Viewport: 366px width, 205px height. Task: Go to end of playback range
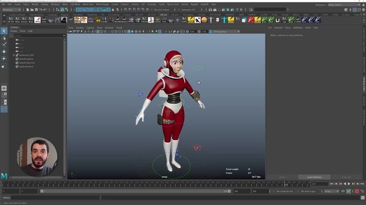362,184
